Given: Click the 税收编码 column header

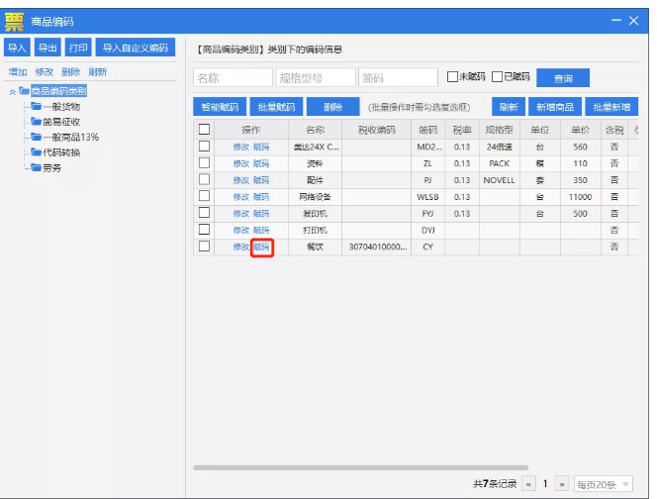Looking at the screenshot, I should (376, 130).
